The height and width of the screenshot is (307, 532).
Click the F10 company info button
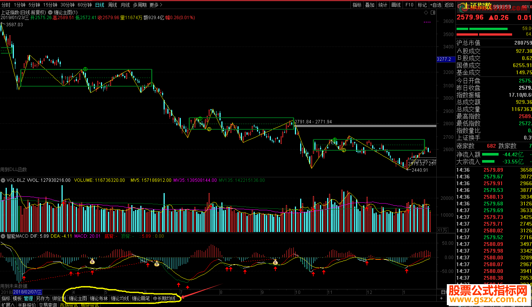(409, 5)
